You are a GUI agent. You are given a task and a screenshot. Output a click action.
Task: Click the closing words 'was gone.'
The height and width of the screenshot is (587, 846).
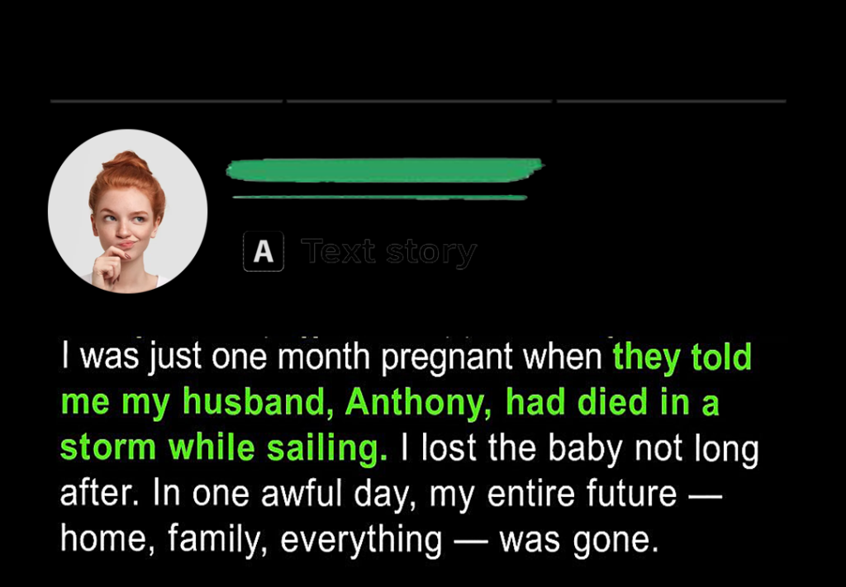(x=579, y=541)
